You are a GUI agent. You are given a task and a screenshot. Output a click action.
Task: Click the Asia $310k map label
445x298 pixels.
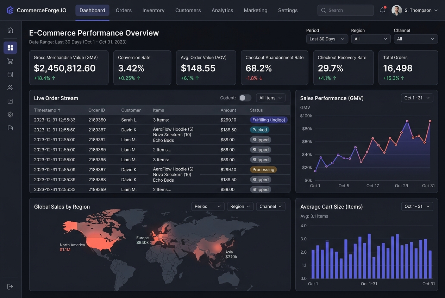(231, 254)
